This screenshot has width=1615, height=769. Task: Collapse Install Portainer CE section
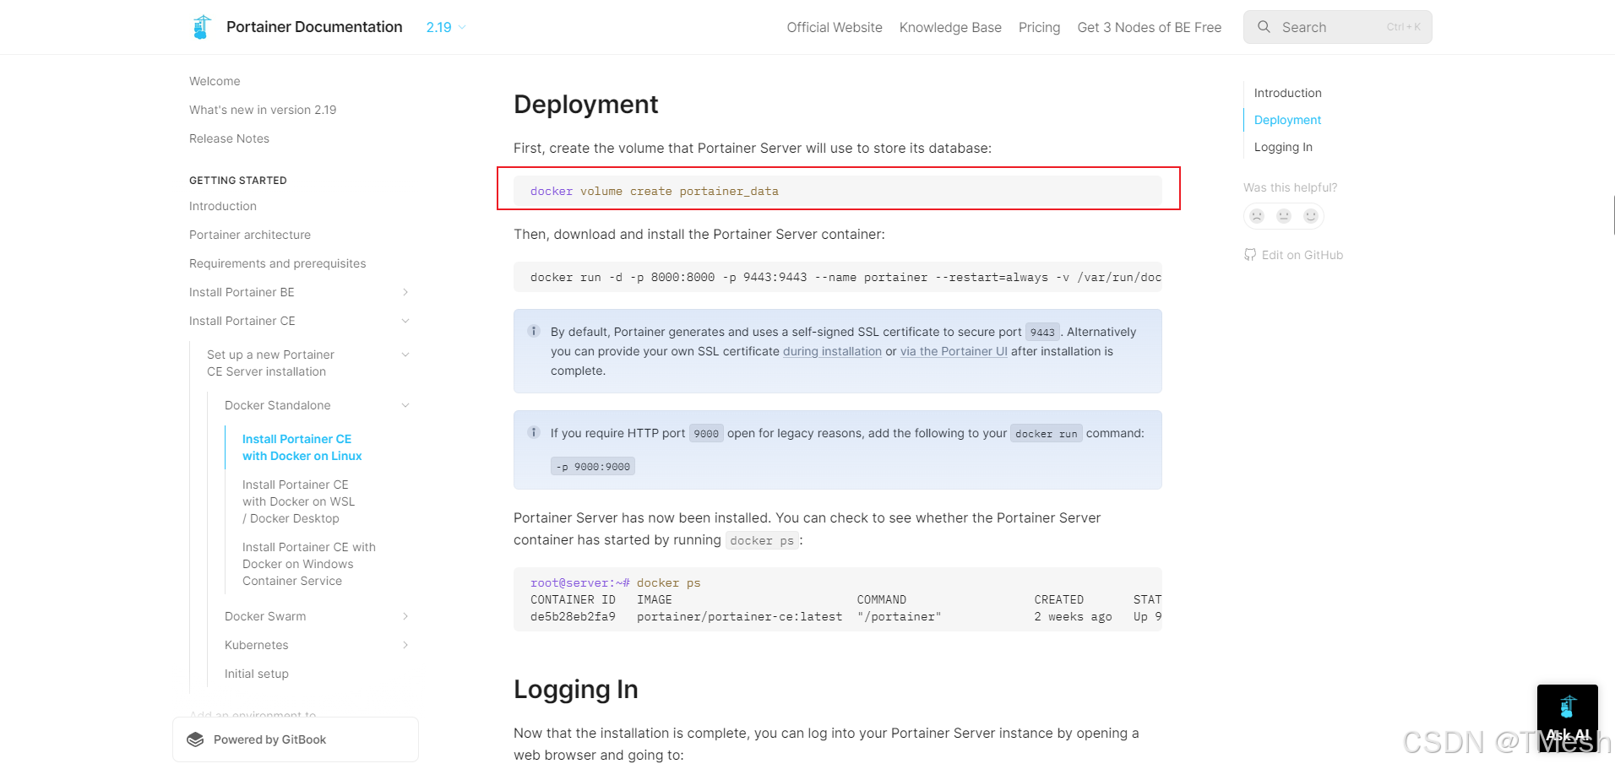pyautogui.click(x=405, y=321)
